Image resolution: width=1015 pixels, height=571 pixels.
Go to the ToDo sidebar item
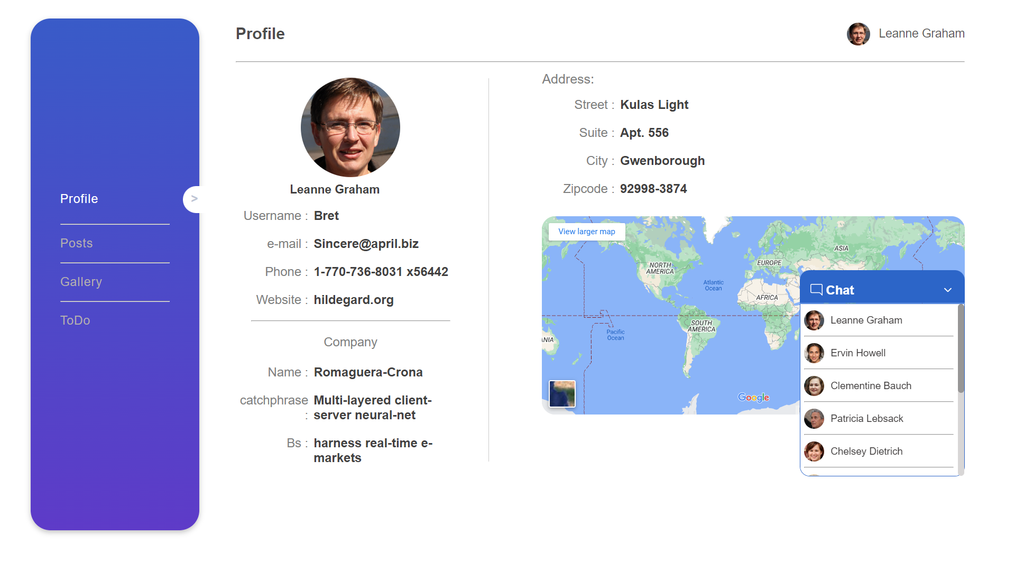[75, 320]
